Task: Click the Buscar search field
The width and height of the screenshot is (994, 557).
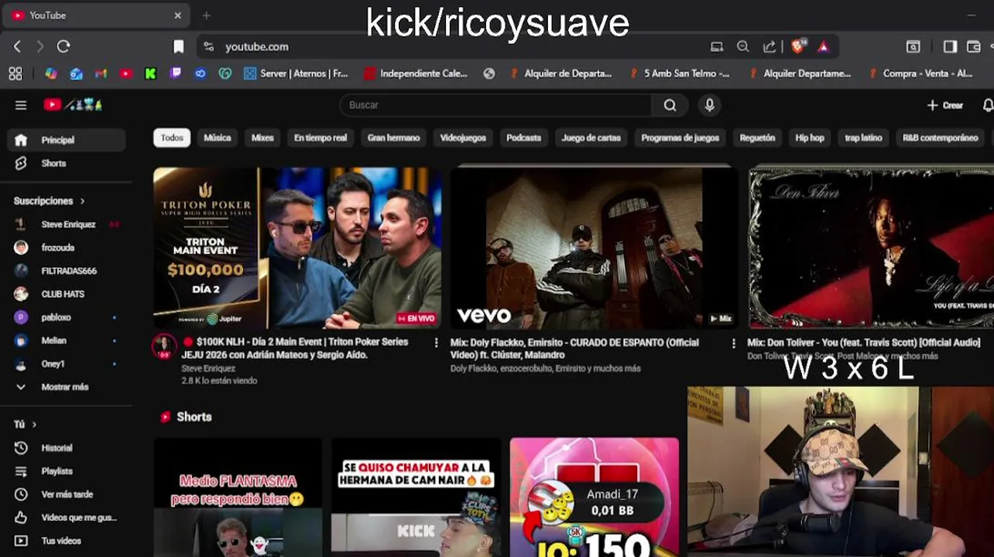Action: pyautogui.click(x=495, y=105)
